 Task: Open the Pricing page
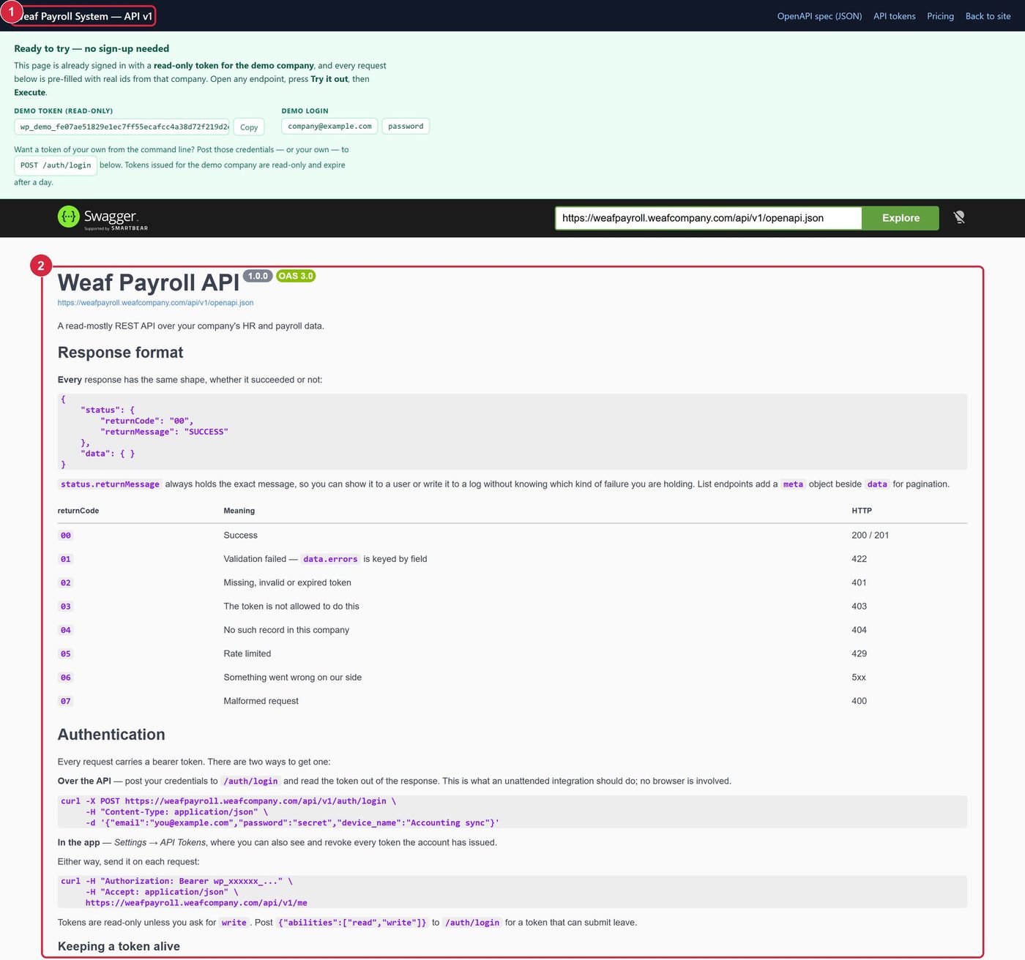pos(940,16)
